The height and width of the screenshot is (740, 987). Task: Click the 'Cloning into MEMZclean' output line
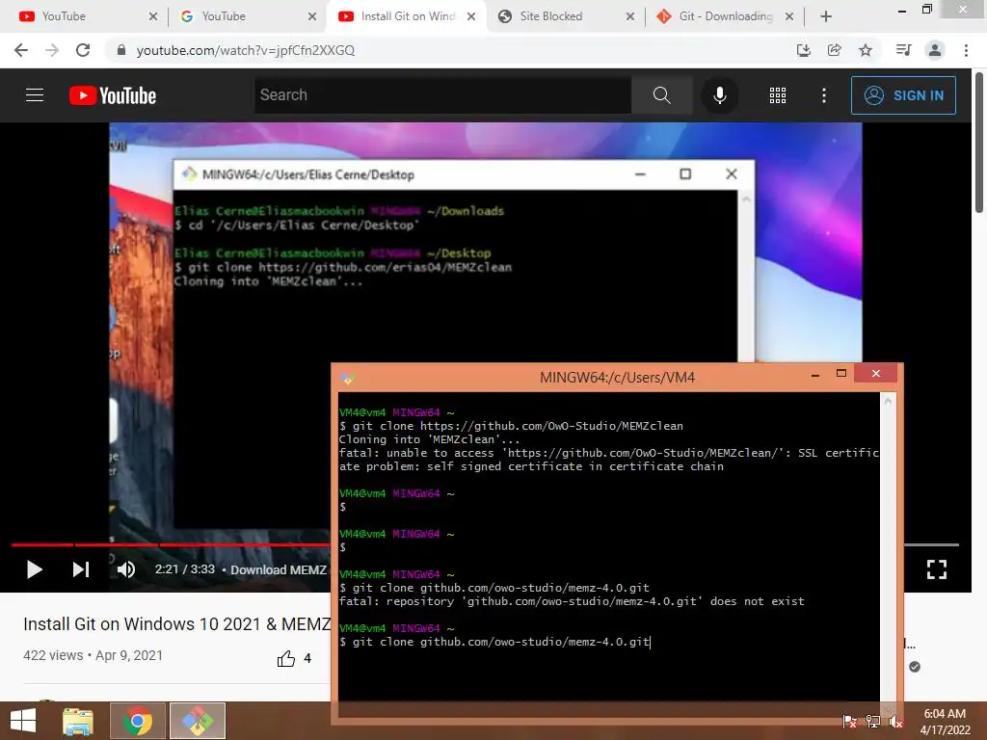pyautogui.click(x=429, y=439)
